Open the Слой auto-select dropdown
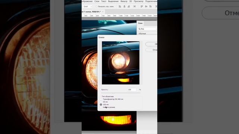The width and height of the screenshot is (239, 134). [88, 7]
